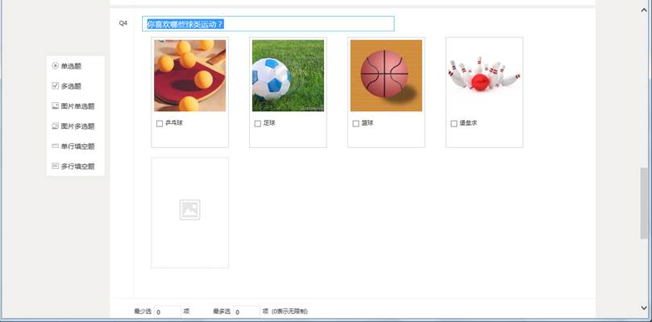Screen dimensions: 652x322
Task: Select the bowling pins image
Action: [484, 76]
